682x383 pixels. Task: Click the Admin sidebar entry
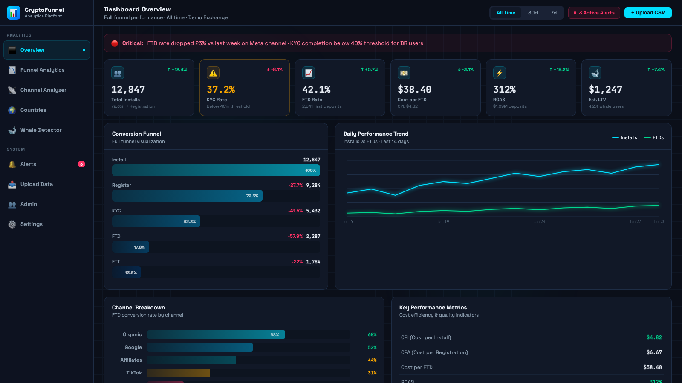point(28,204)
